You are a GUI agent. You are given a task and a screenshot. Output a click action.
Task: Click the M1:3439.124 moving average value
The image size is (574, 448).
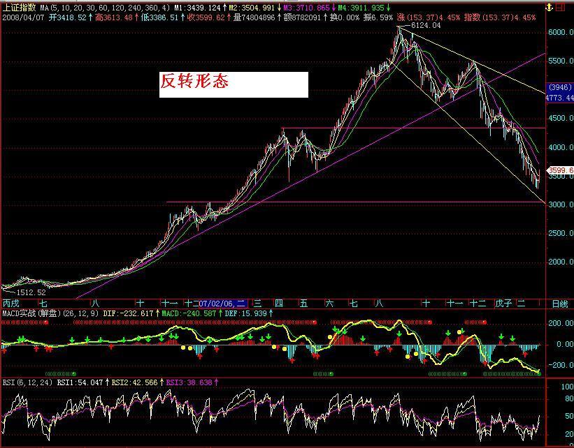point(197,8)
